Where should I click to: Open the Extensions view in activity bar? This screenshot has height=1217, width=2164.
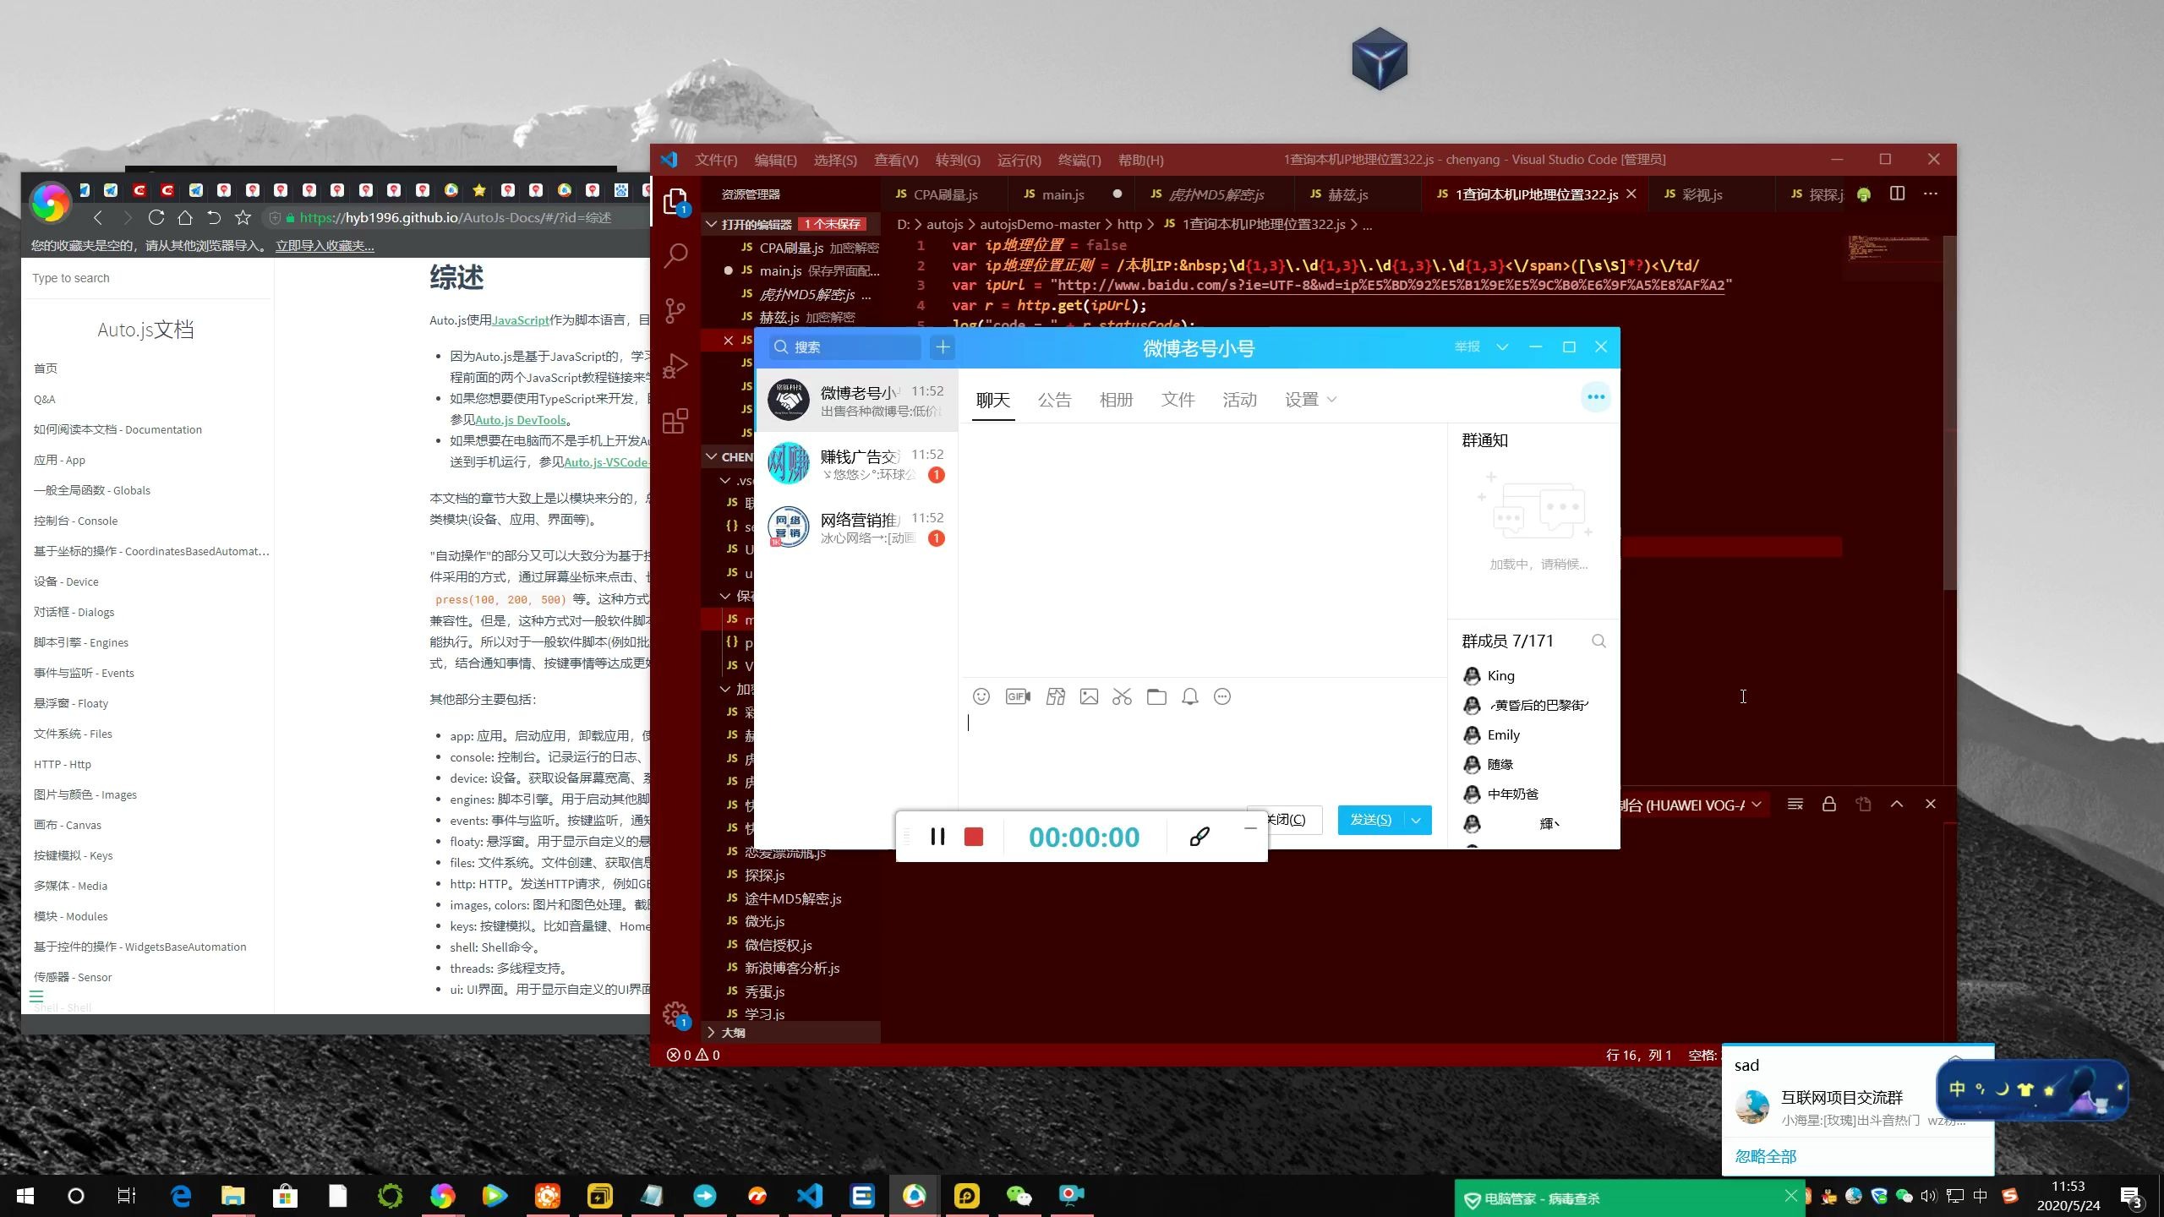point(675,421)
